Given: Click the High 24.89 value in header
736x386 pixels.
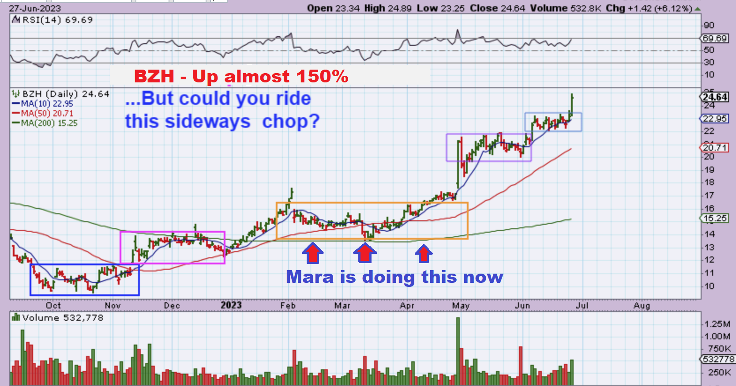Looking at the screenshot, I should pos(388,8).
